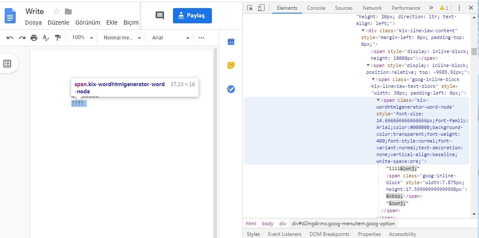This screenshot has height=238, width=479.
Task: Click the Paylaş share button
Action: click(x=192, y=16)
